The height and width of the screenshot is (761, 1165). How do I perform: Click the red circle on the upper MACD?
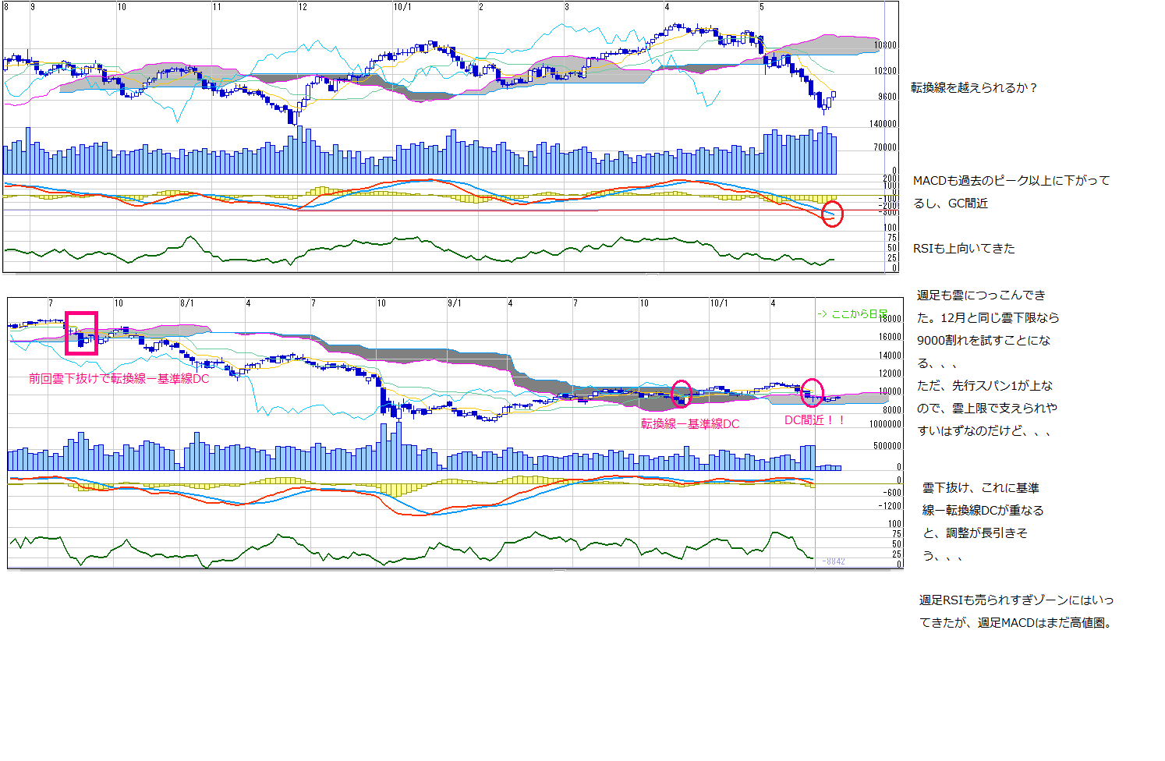[832, 214]
